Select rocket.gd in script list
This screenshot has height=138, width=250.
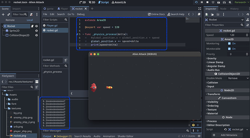coord(55,30)
